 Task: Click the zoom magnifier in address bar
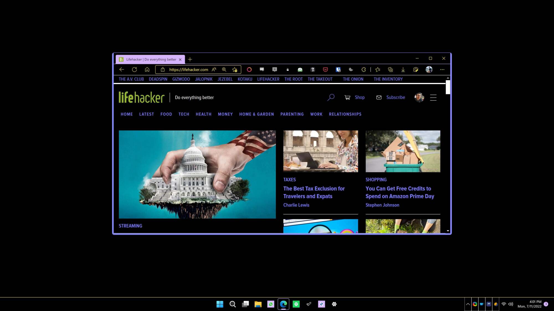tap(224, 70)
